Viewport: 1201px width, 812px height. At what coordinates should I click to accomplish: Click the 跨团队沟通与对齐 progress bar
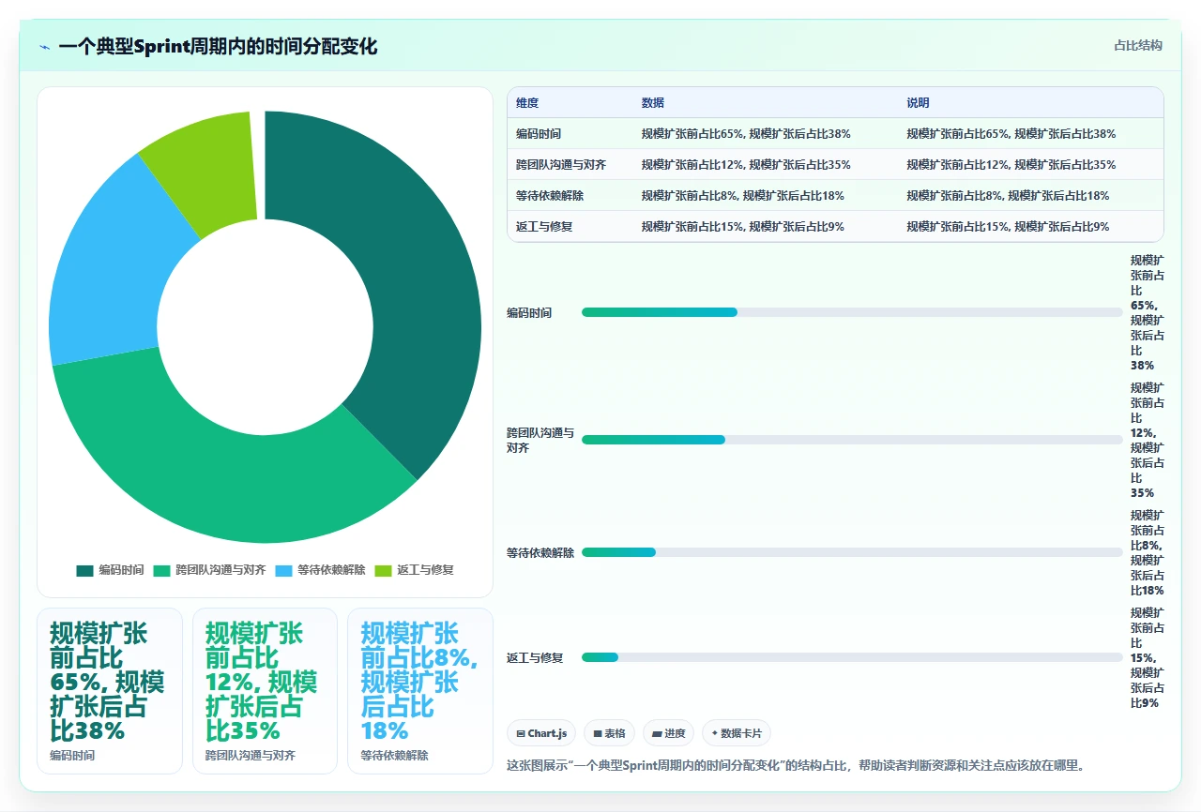(x=852, y=440)
